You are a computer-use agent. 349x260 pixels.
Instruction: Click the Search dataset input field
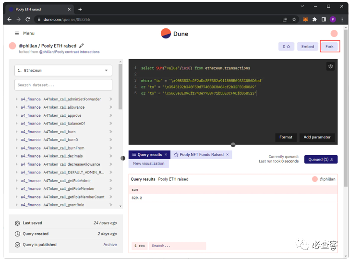point(63,85)
